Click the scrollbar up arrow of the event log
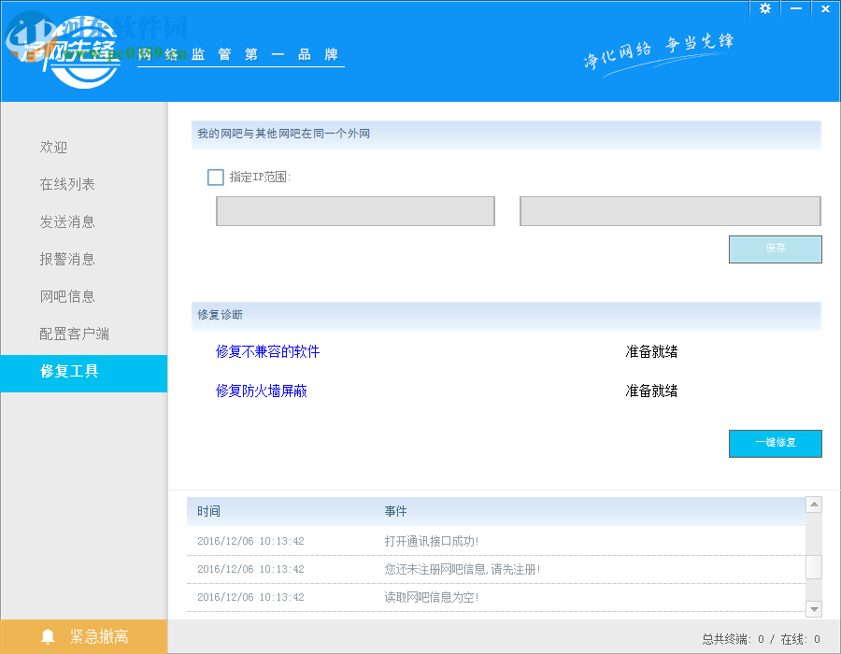Image resolution: width=841 pixels, height=654 pixels. click(x=812, y=504)
